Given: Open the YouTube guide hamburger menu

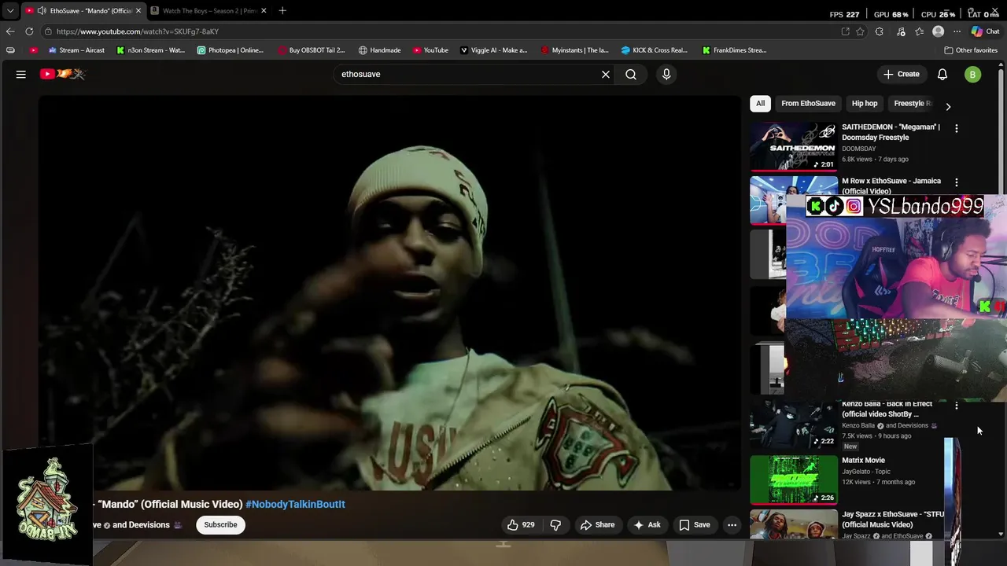Looking at the screenshot, I should click(21, 74).
